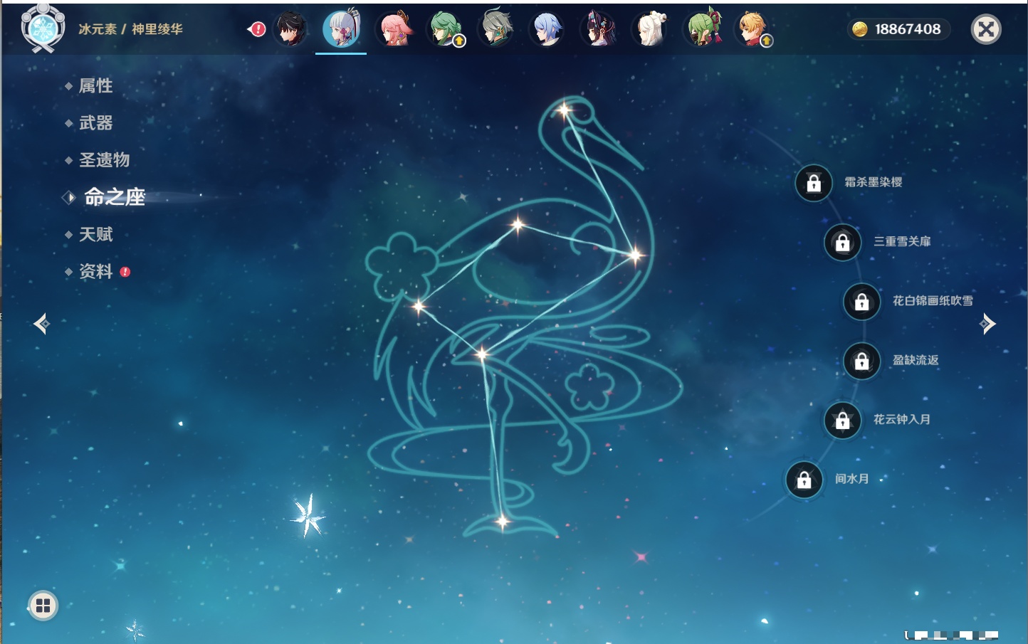Viewport: 1028px width, 644px height.
Task: Open the locked constellation 花云钟入月
Action: 842,420
